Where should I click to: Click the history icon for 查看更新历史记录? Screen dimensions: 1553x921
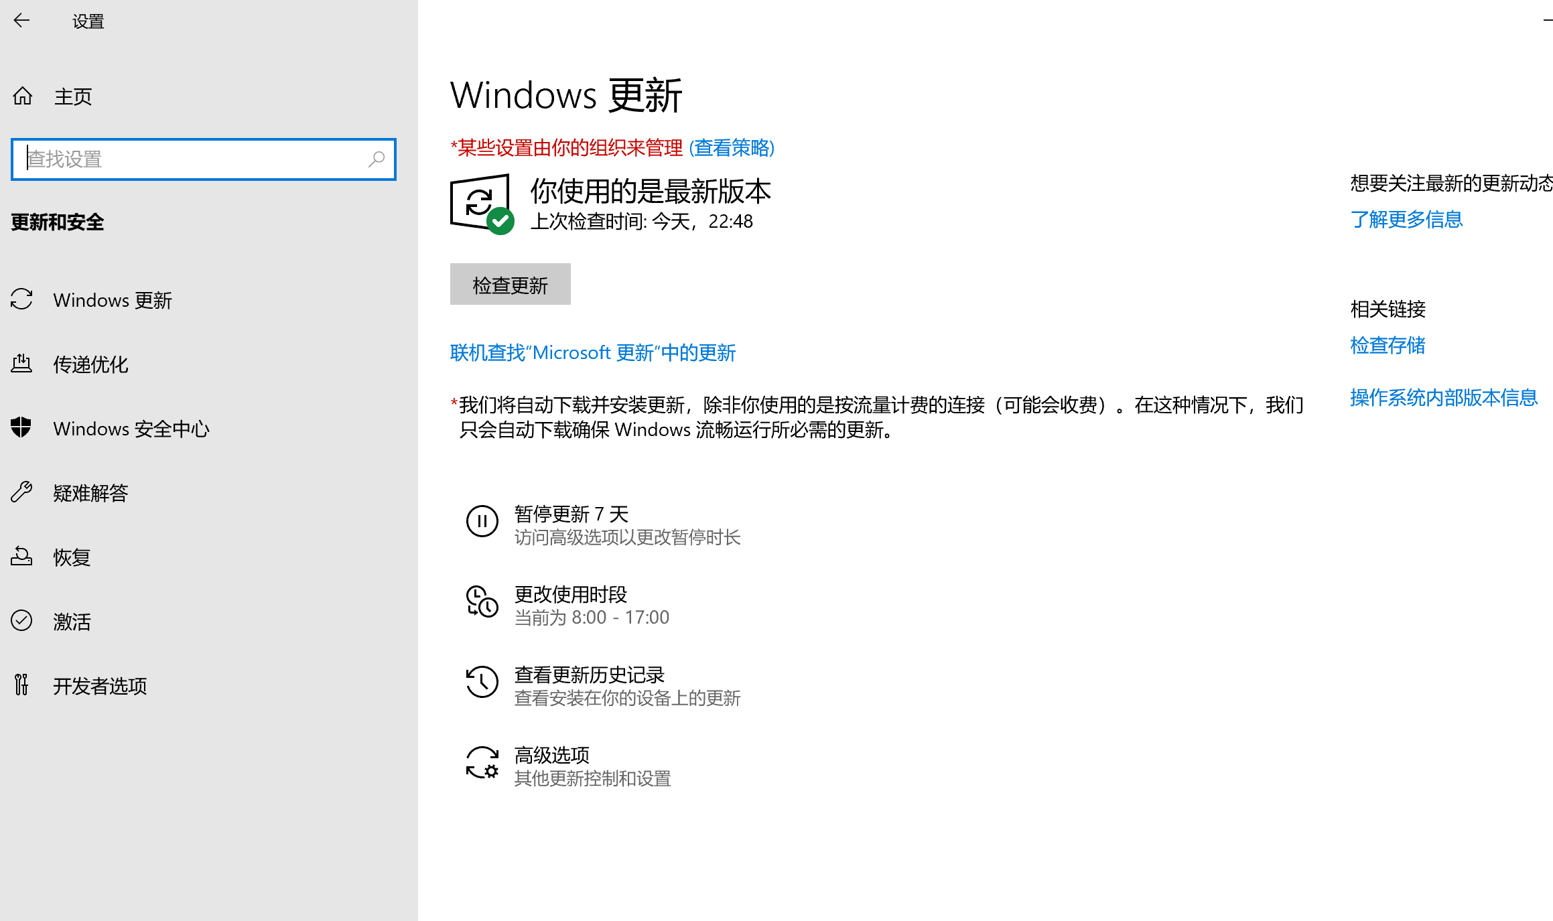tap(482, 683)
